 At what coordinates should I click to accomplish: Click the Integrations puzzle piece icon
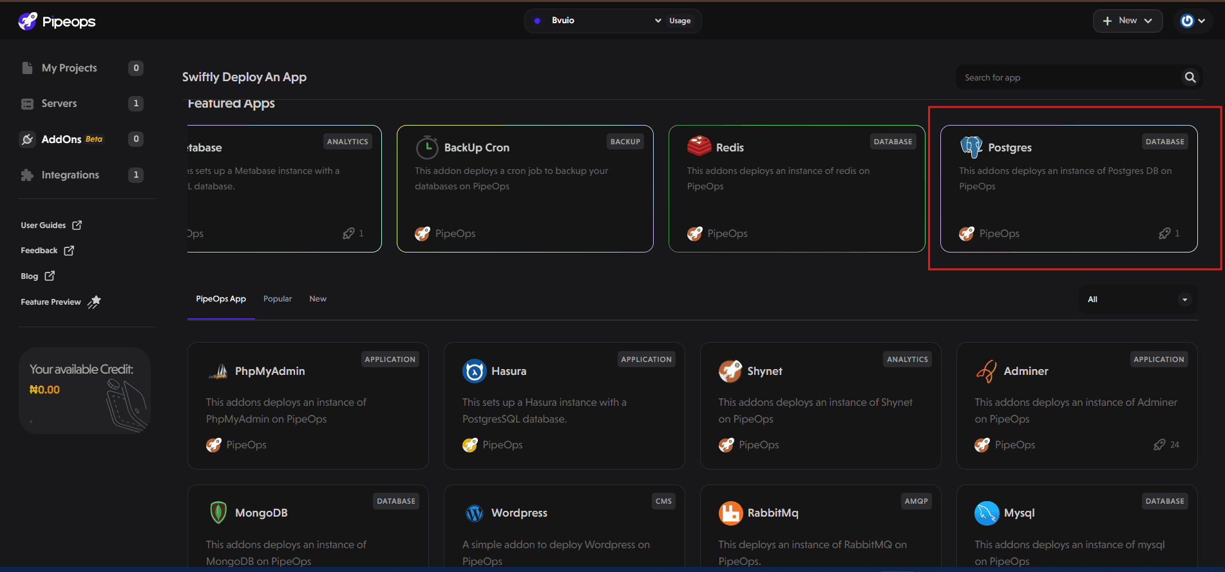[x=27, y=175]
